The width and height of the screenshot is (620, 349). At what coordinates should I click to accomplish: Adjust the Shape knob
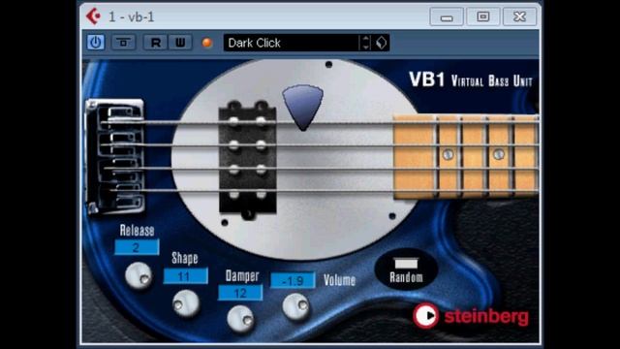[x=186, y=302]
